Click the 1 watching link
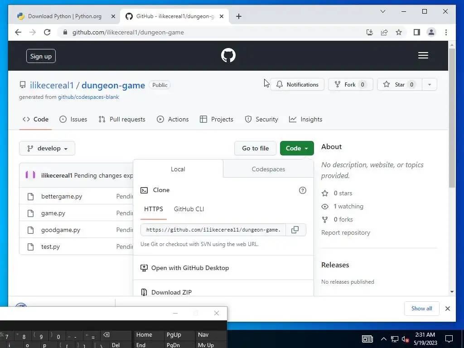The height and width of the screenshot is (348, 464). tap(348, 206)
